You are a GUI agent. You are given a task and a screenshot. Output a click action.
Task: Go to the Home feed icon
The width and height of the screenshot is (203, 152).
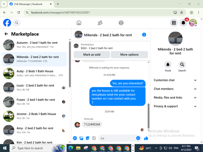point(79,23)
